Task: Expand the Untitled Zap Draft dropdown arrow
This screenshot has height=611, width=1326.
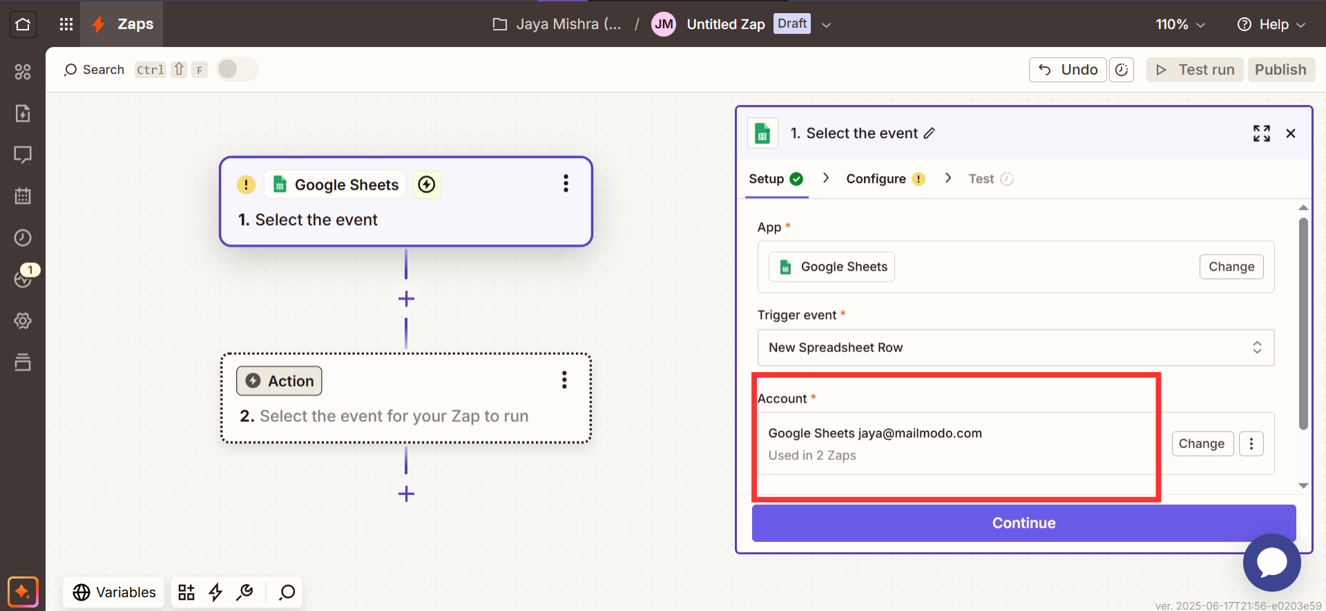Action: pos(826,25)
